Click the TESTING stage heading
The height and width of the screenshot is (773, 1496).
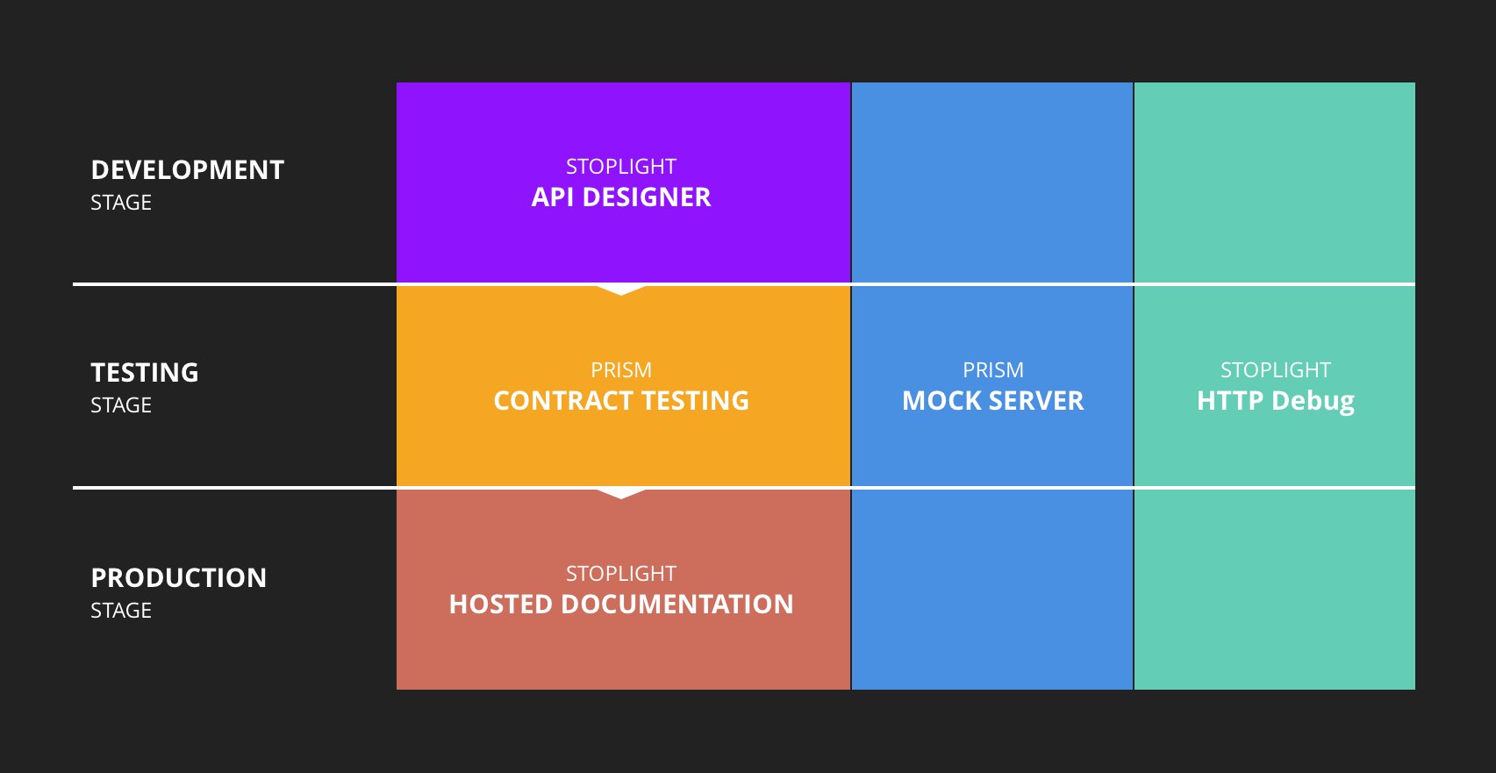145,373
